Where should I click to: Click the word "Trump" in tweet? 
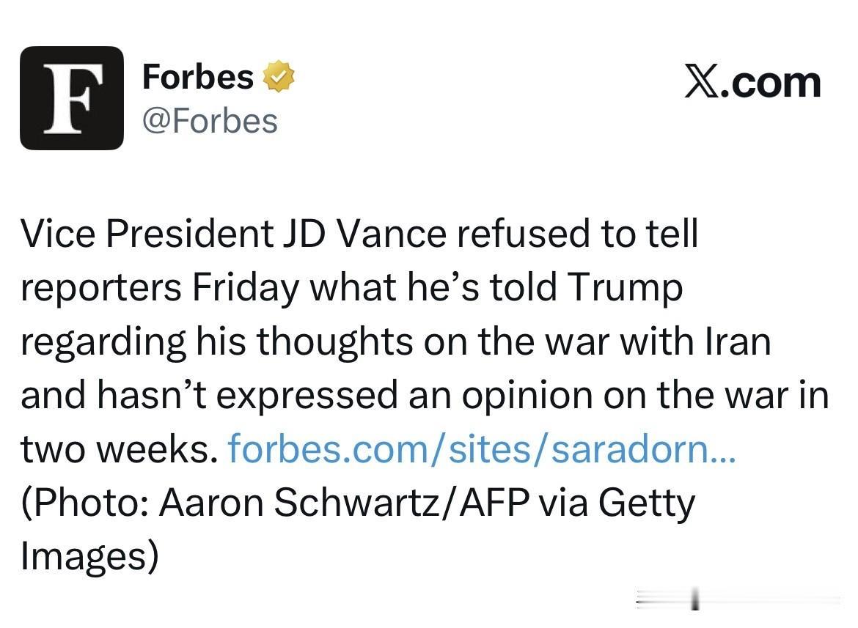click(x=626, y=287)
